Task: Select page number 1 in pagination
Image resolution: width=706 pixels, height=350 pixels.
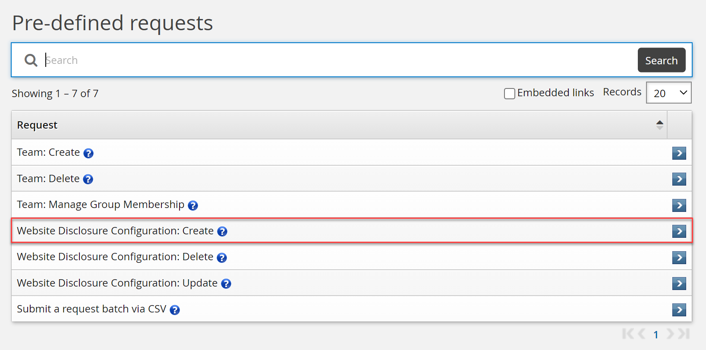Action: point(656,334)
